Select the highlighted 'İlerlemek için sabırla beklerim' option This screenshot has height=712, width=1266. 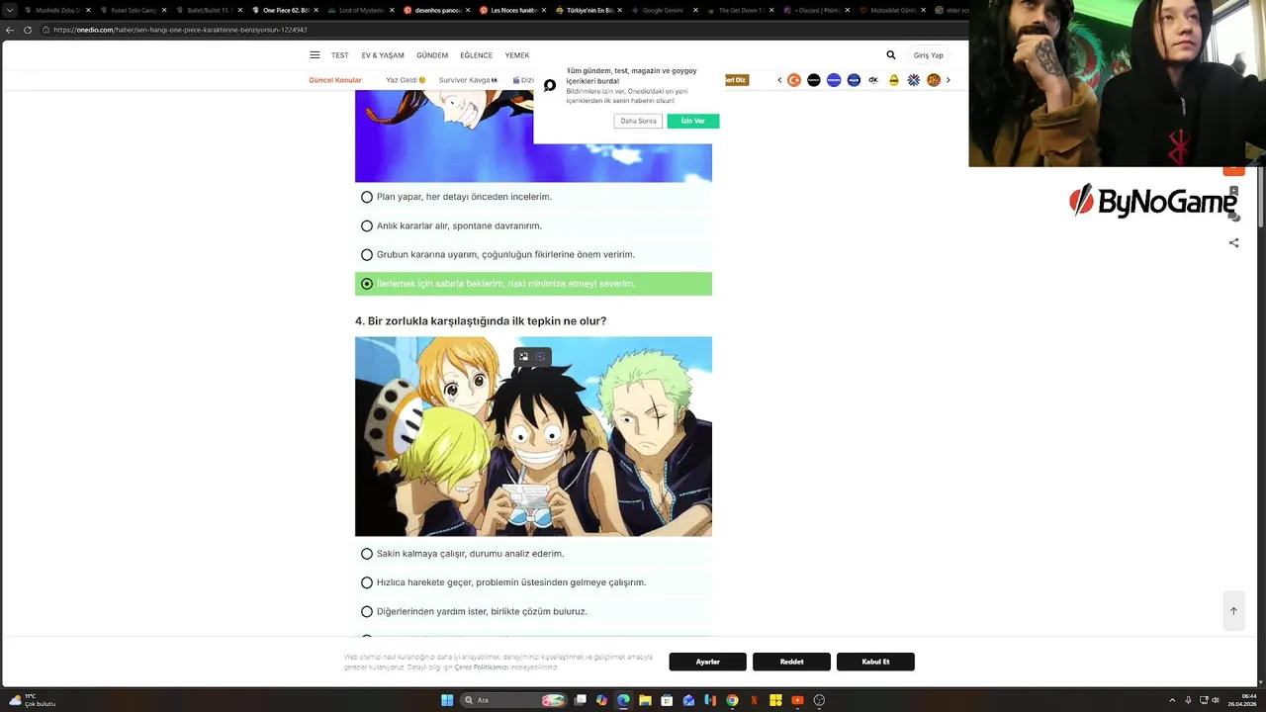(x=533, y=284)
